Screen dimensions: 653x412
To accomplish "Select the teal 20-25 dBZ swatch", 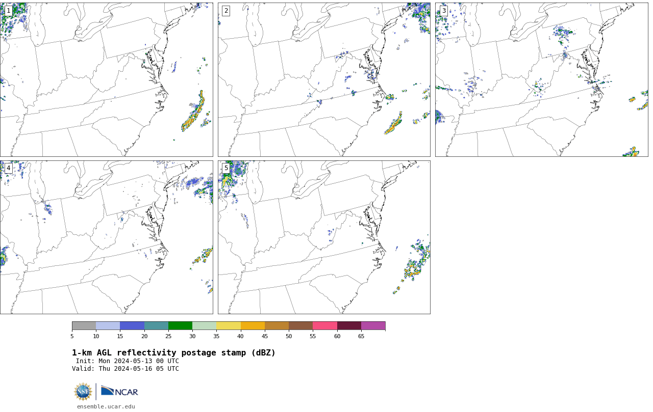I will [156, 326].
